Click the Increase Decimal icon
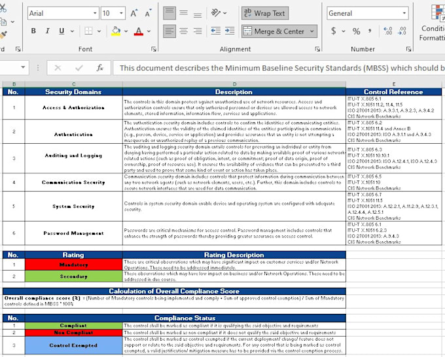The height and width of the screenshot is (357, 445). point(387,31)
